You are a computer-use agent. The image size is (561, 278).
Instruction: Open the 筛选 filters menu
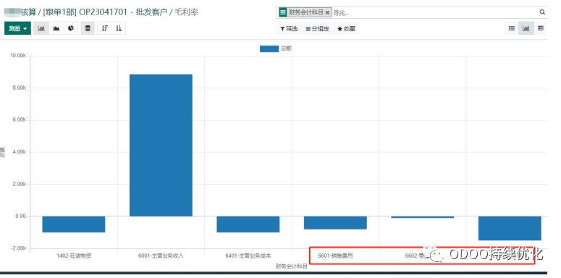pos(289,29)
